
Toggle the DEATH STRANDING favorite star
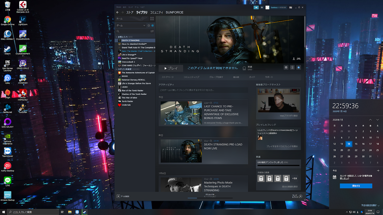coord(298,68)
